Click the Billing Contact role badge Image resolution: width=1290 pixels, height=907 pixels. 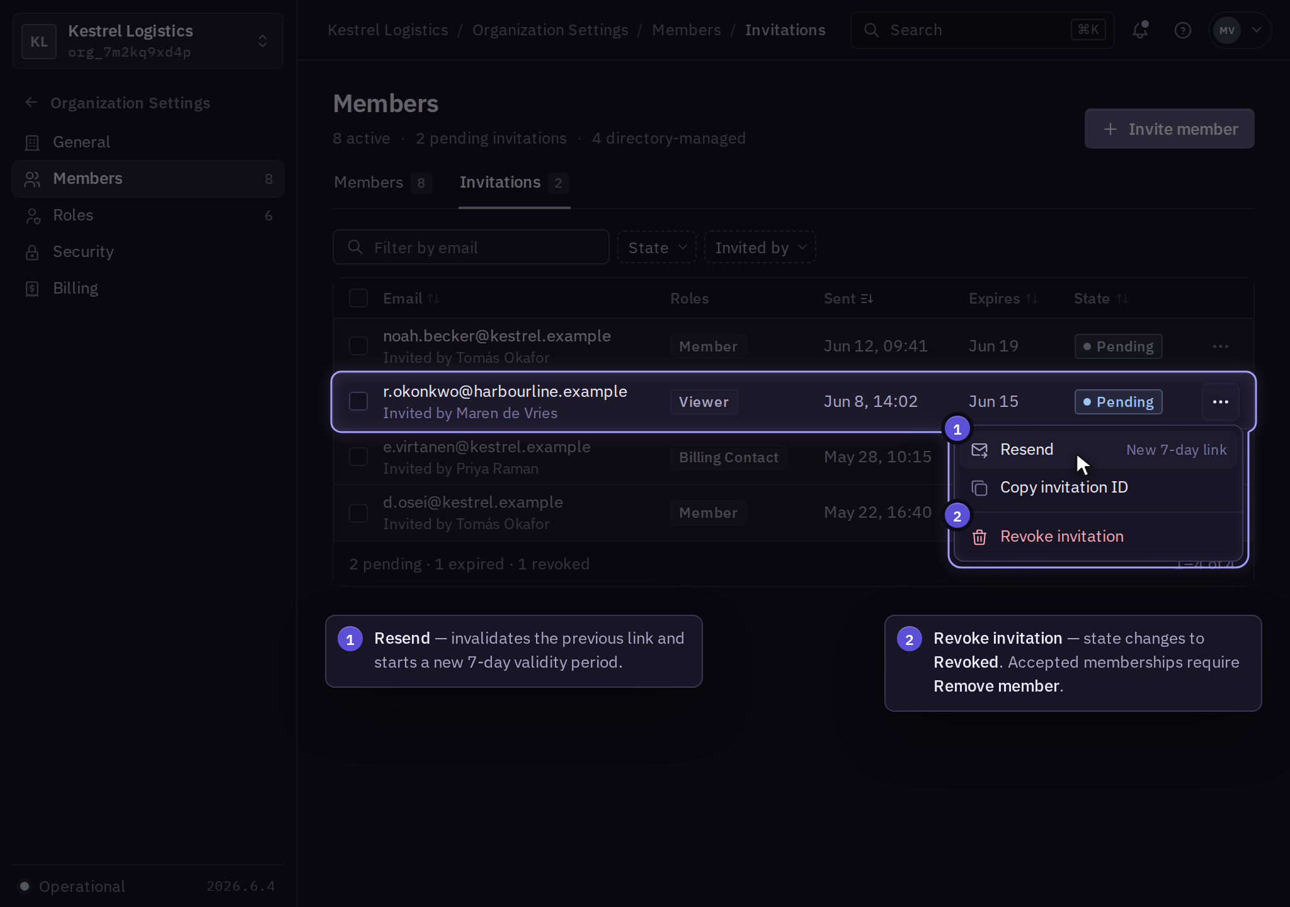[728, 457]
